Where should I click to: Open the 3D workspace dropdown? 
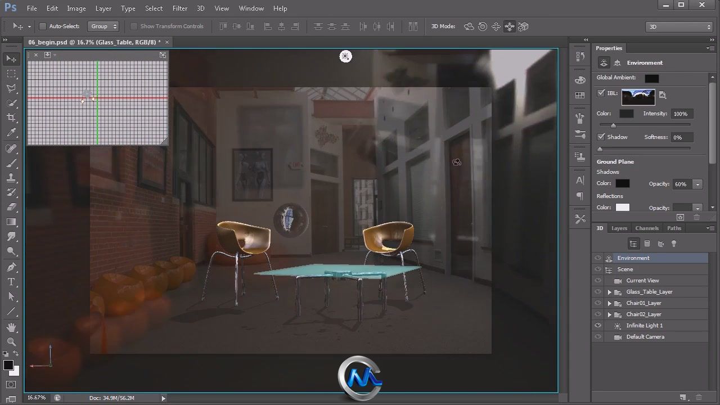(679, 26)
